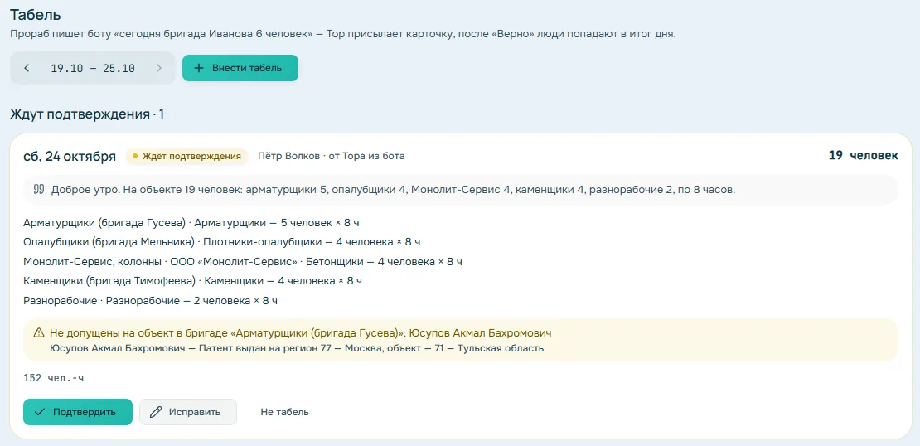The height and width of the screenshot is (446, 920).
Task: Select the «Табель» page heading
Action: tap(35, 16)
